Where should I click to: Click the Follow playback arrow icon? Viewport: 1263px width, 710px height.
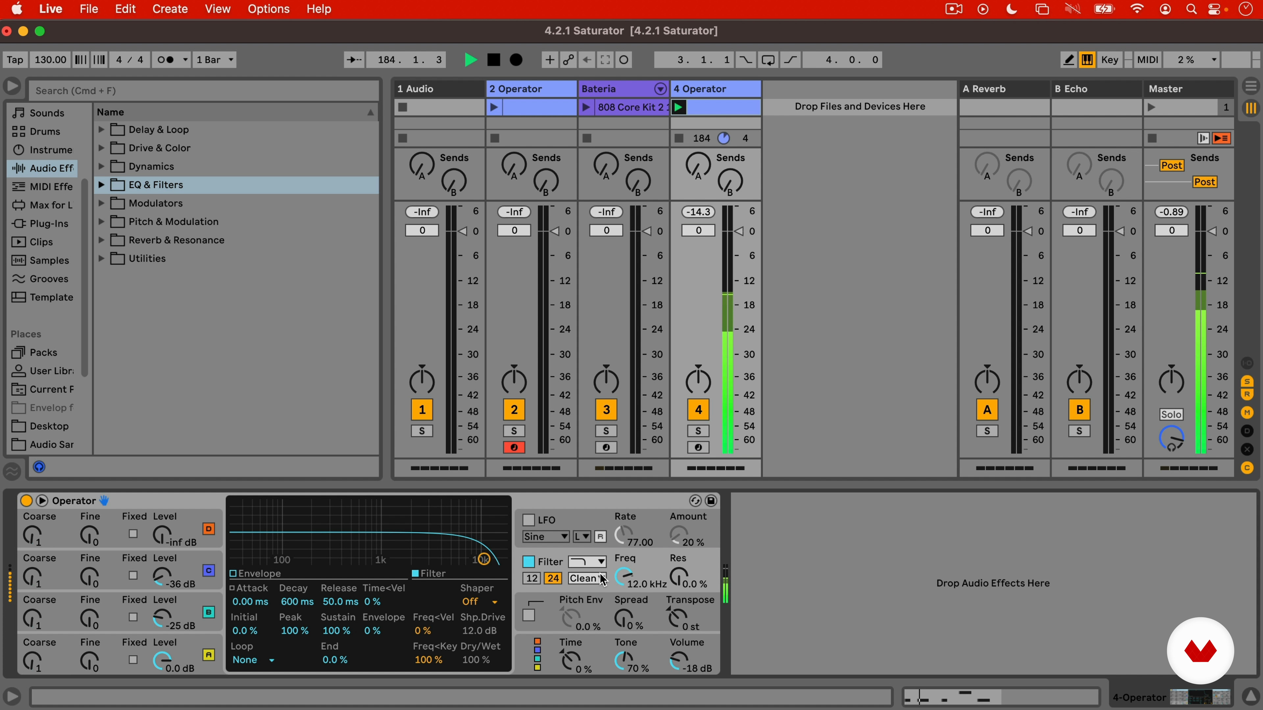pyautogui.click(x=354, y=60)
